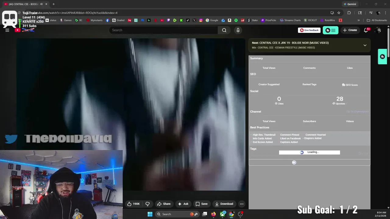Screen dimensions: 390x219
Task: Click the Gemini button in title bar
Action: click(x=350, y=4)
